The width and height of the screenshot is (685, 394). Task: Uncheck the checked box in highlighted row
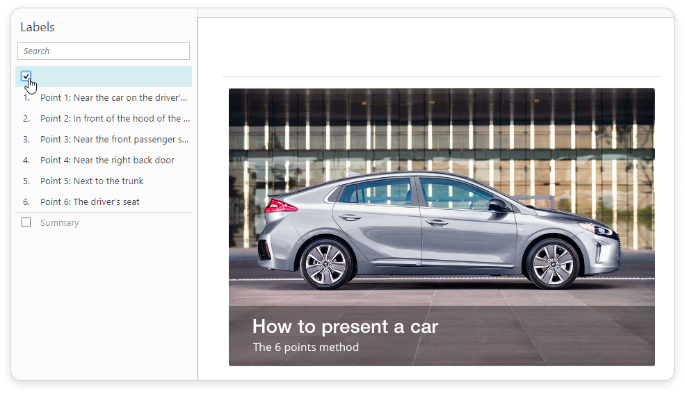pos(26,76)
